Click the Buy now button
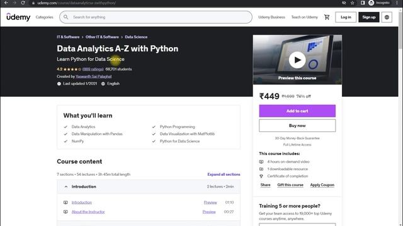 pos(297,126)
